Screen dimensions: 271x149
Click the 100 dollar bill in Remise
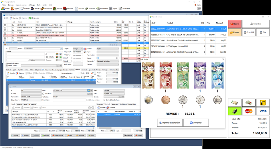(x=148, y=75)
